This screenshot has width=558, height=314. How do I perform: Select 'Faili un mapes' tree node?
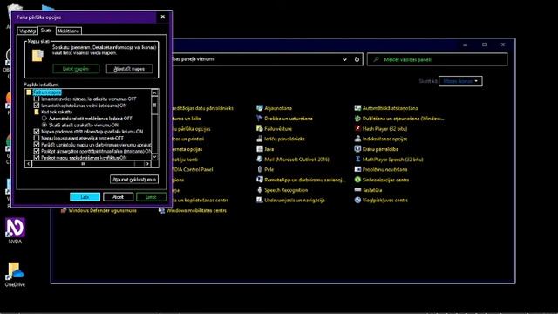(47, 92)
